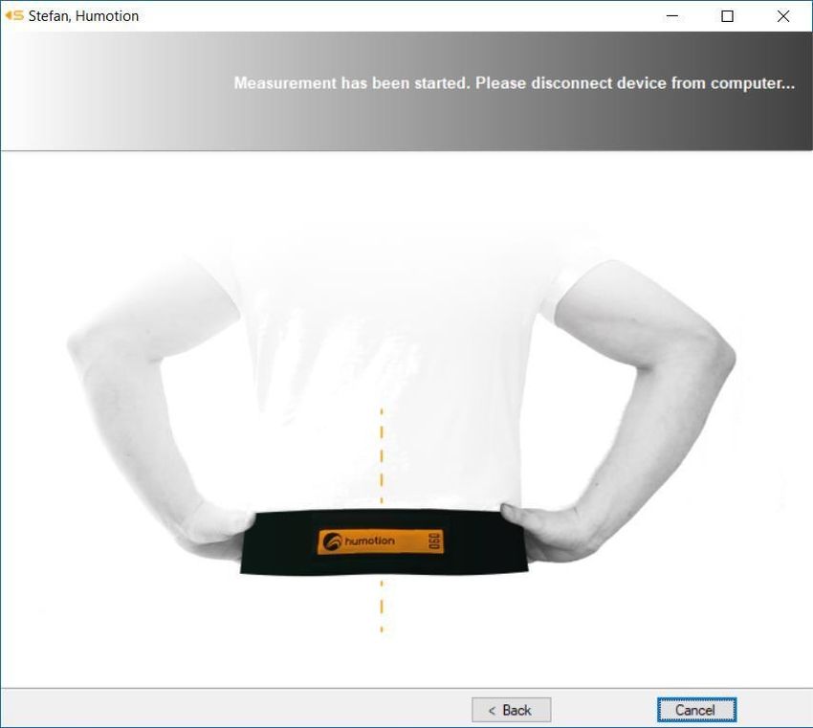This screenshot has height=728, width=813.
Task: Click the window title 'Stefan, Humotion'
Action: pyautogui.click(x=83, y=16)
